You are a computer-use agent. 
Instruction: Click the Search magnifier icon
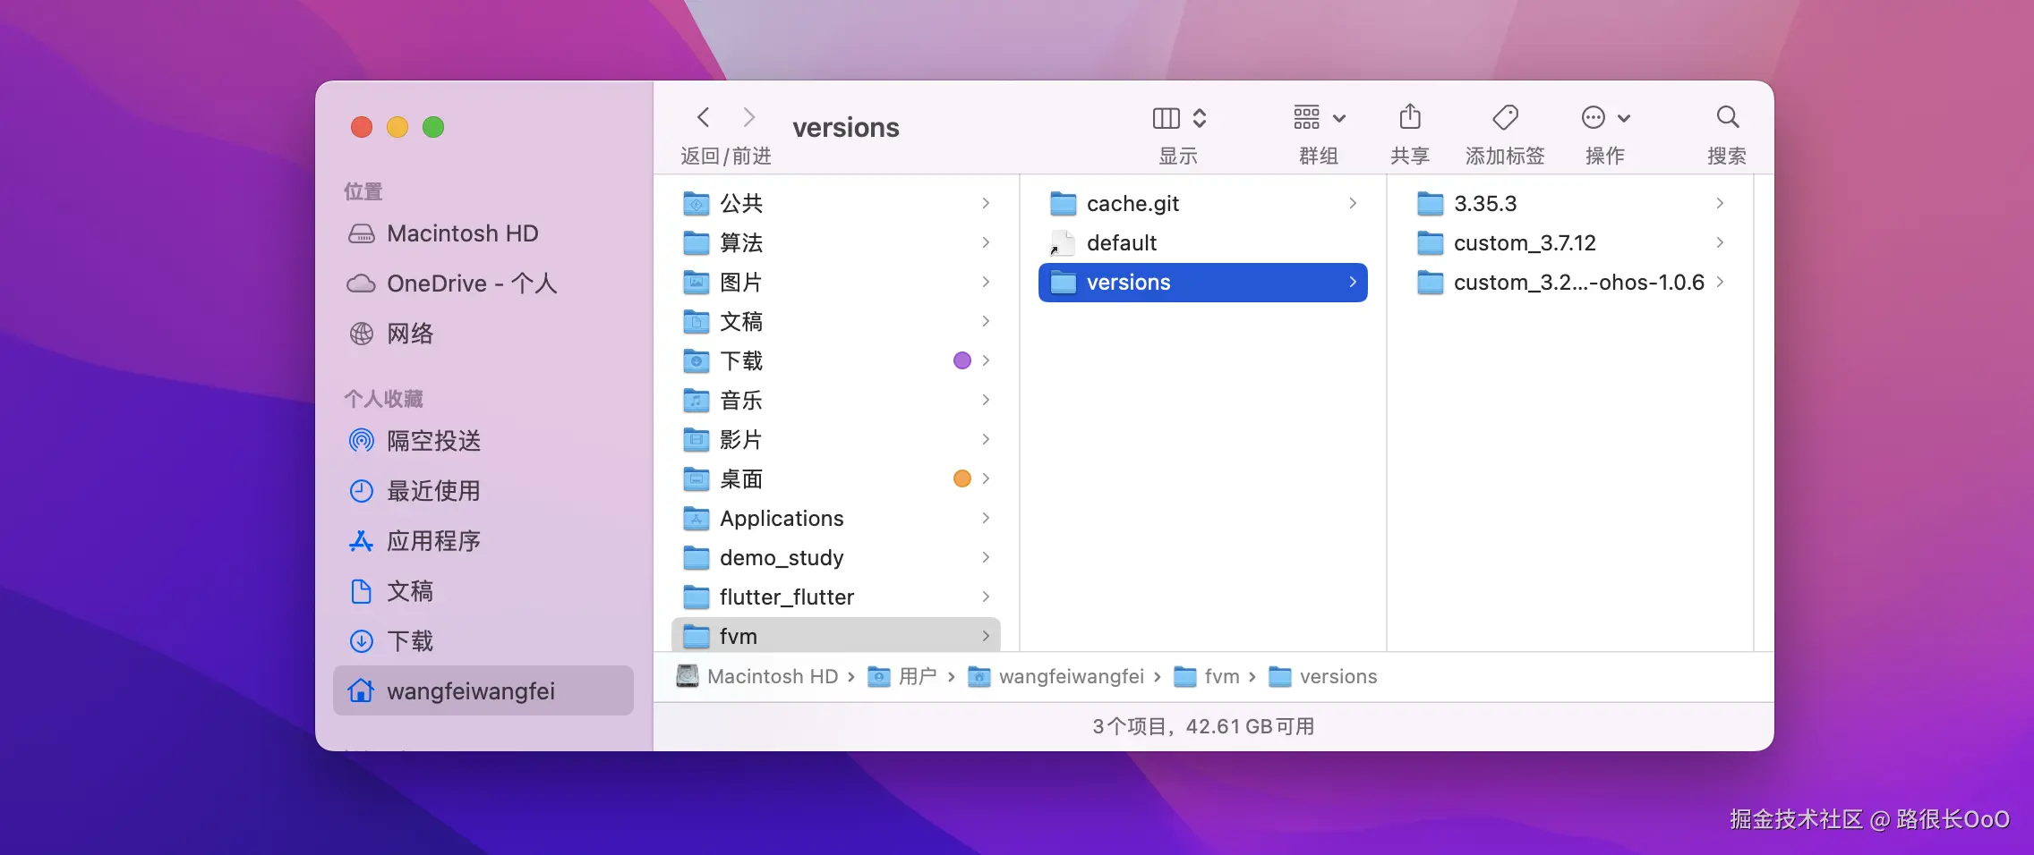(x=1727, y=117)
